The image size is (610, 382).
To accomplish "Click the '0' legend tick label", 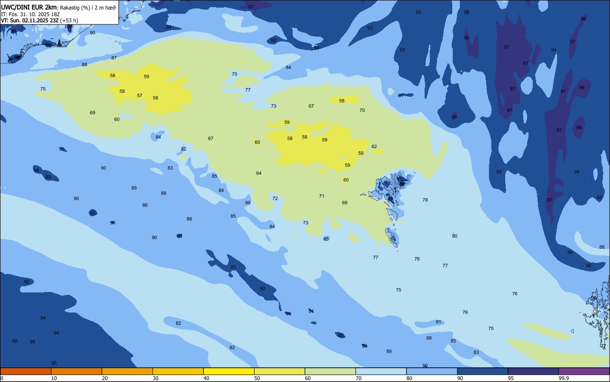I will [2, 378].
